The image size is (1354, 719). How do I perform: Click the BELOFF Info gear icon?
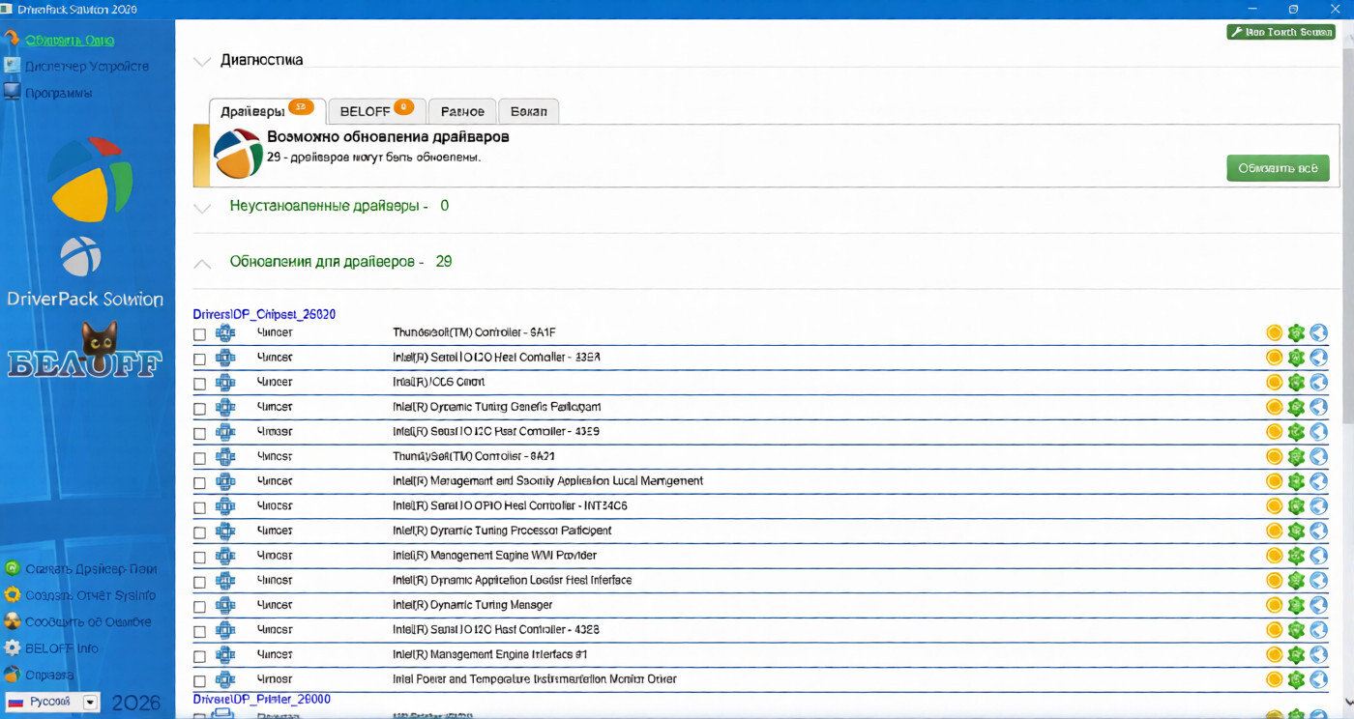(x=12, y=648)
